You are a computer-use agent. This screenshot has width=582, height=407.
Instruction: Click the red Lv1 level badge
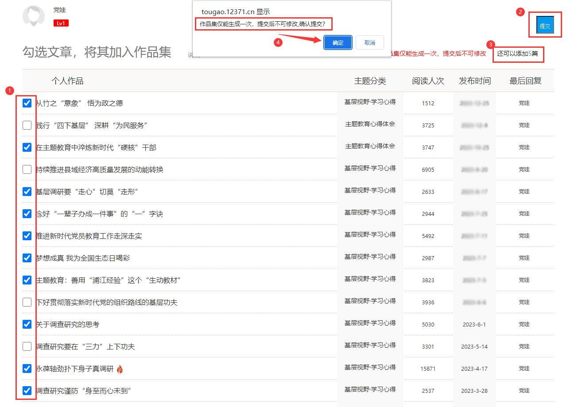click(x=61, y=23)
